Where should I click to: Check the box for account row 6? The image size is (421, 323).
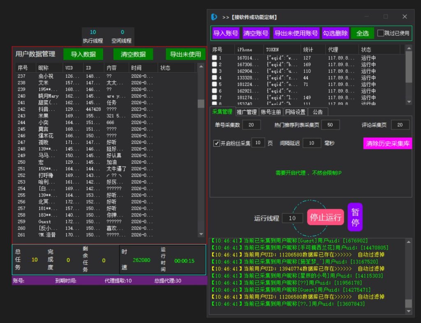click(214, 91)
